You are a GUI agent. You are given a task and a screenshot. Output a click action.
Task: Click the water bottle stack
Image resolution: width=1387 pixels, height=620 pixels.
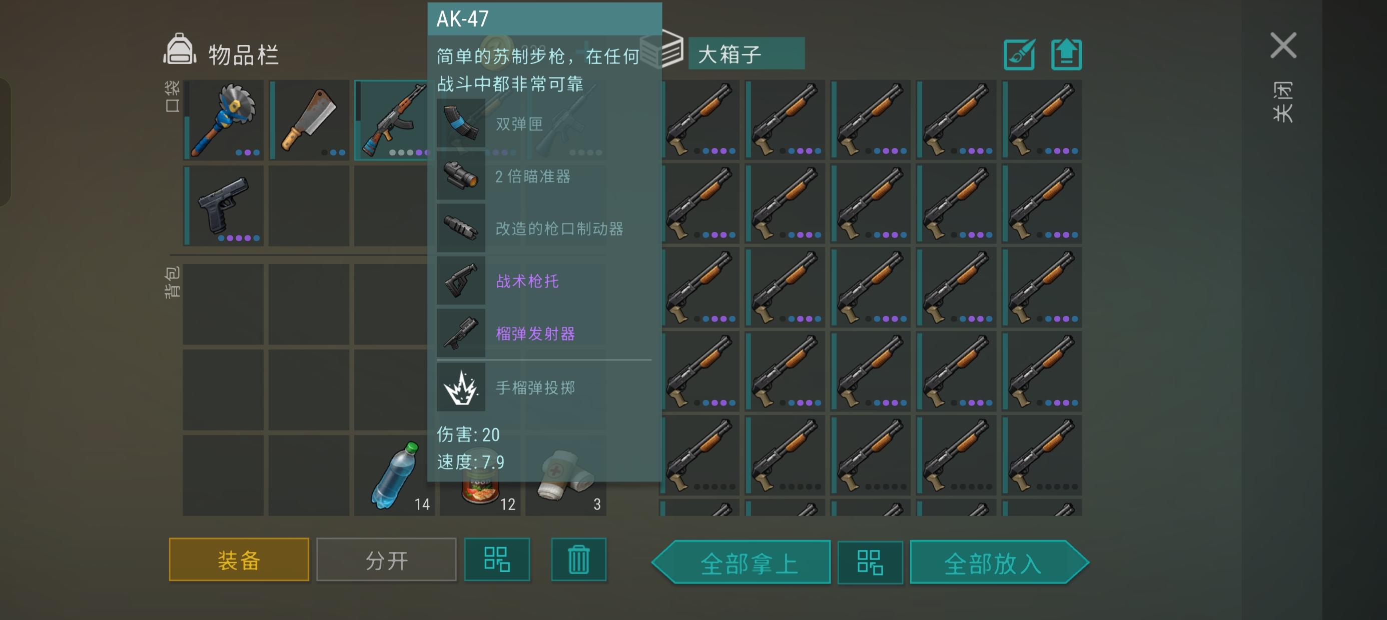coord(394,476)
